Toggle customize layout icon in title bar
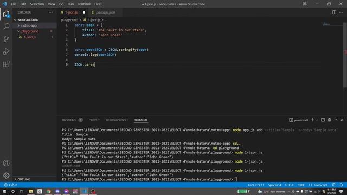This screenshot has height=195, width=347. pos(305,4)
